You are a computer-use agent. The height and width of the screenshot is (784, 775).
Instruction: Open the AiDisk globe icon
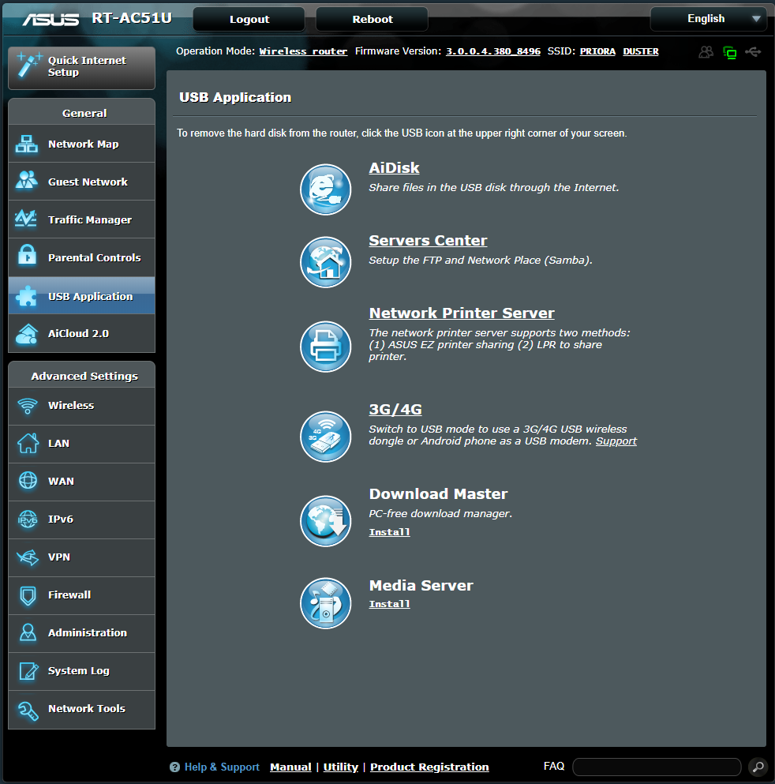tap(325, 189)
